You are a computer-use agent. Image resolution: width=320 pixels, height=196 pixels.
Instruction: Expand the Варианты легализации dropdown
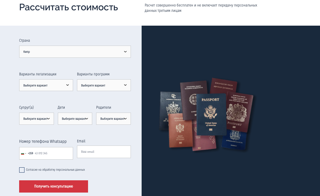(x=46, y=85)
